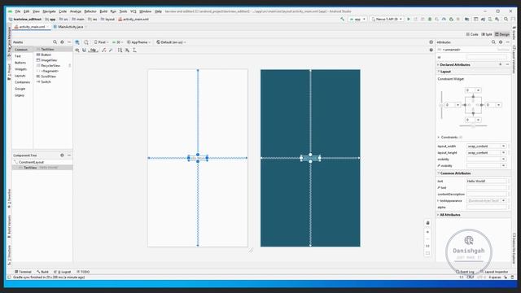This screenshot has height=293, width=521.
Task: Open AppTheme selector dropdown
Action: pyautogui.click(x=139, y=42)
